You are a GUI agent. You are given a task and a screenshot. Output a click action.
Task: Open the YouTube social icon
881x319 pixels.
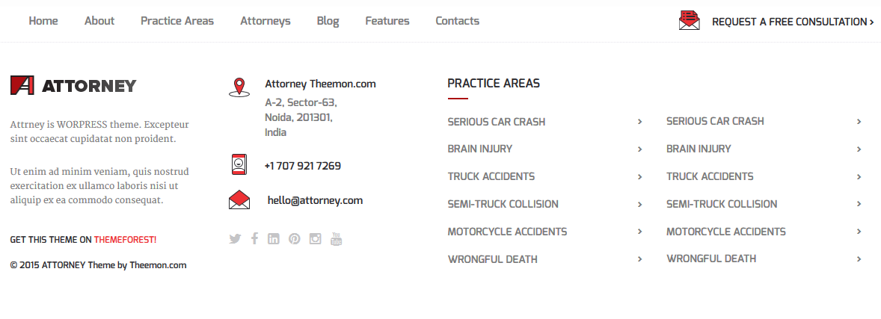pos(336,239)
